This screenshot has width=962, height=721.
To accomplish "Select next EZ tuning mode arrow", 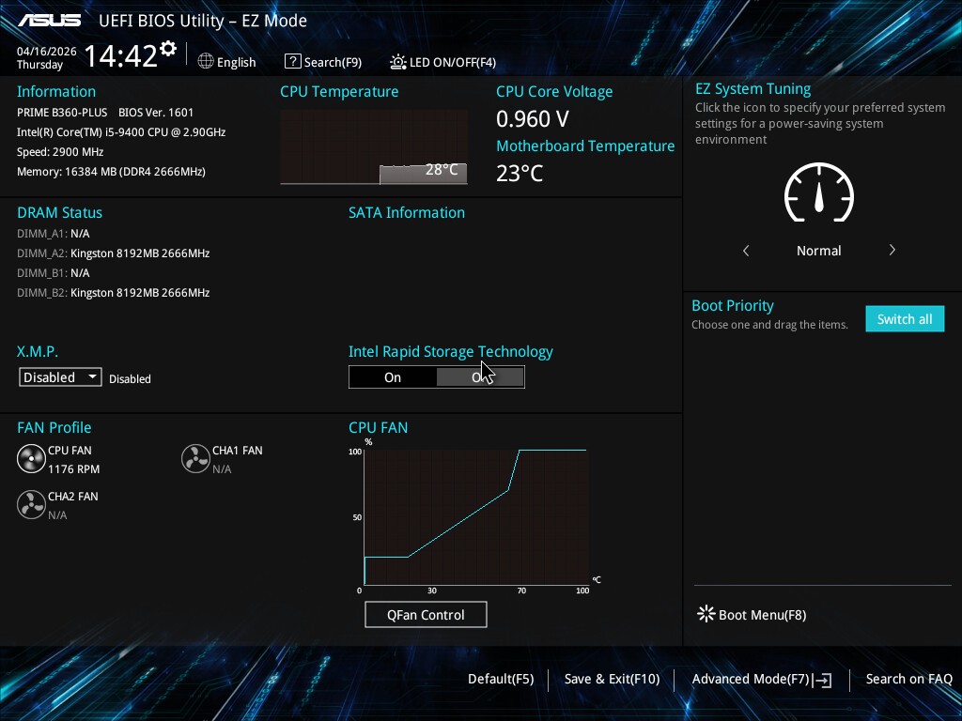I will [x=892, y=250].
